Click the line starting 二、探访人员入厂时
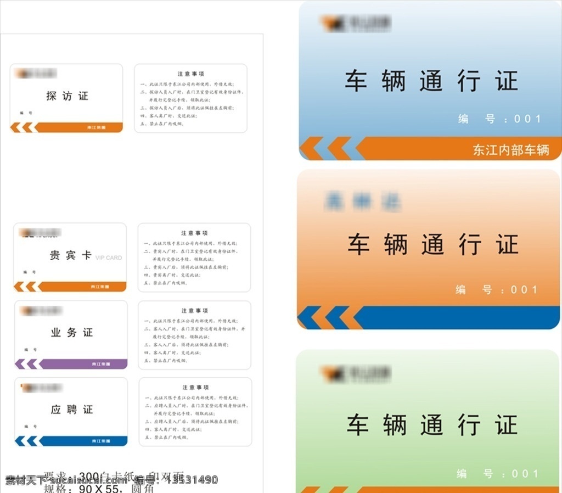 [192, 92]
